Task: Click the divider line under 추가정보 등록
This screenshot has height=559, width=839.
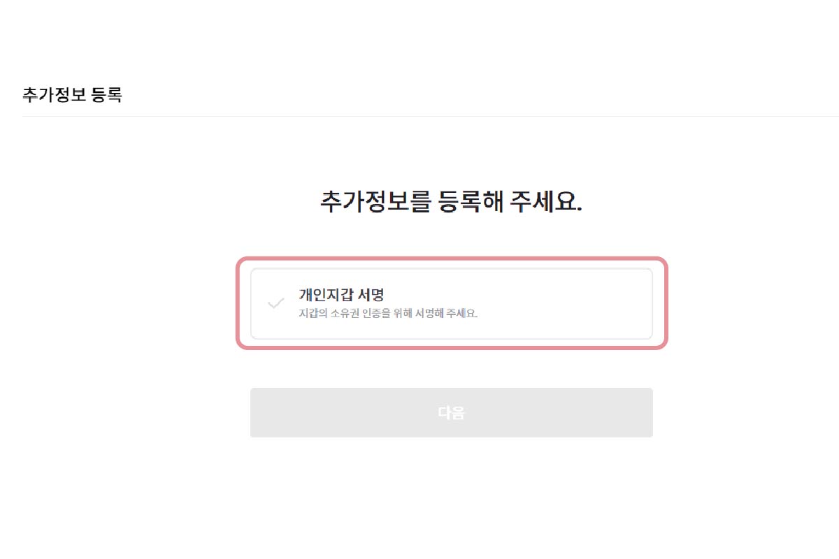Action: click(x=419, y=116)
